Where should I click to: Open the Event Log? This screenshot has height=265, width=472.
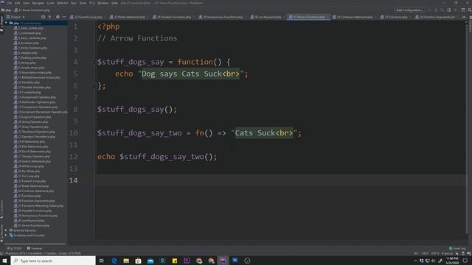[457, 249]
